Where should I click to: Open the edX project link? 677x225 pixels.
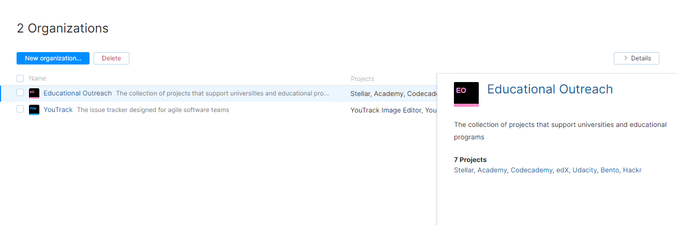click(x=562, y=170)
